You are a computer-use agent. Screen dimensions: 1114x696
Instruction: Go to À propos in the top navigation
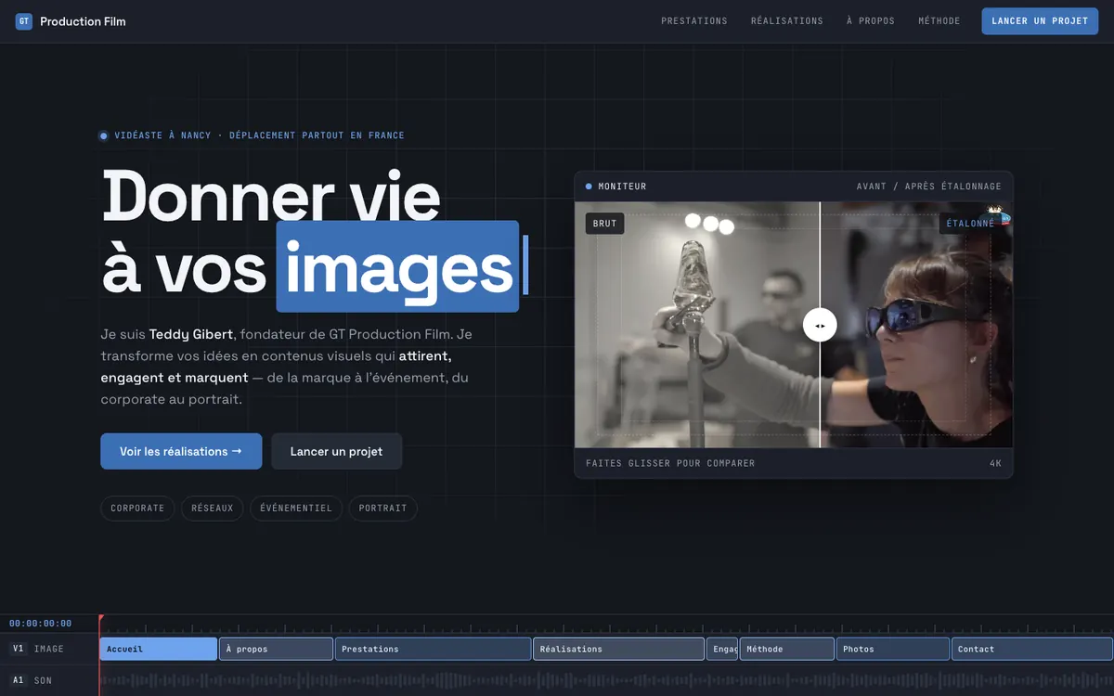click(871, 21)
